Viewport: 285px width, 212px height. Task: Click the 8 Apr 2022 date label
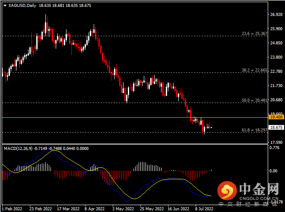click(95, 209)
